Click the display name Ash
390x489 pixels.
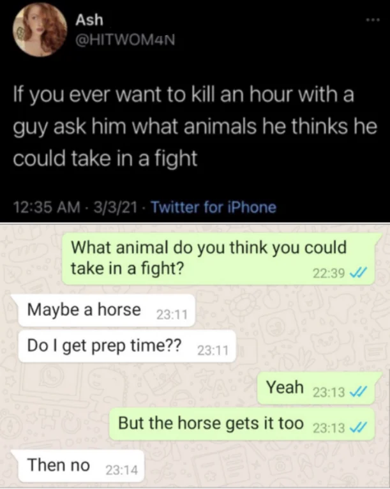89,20
